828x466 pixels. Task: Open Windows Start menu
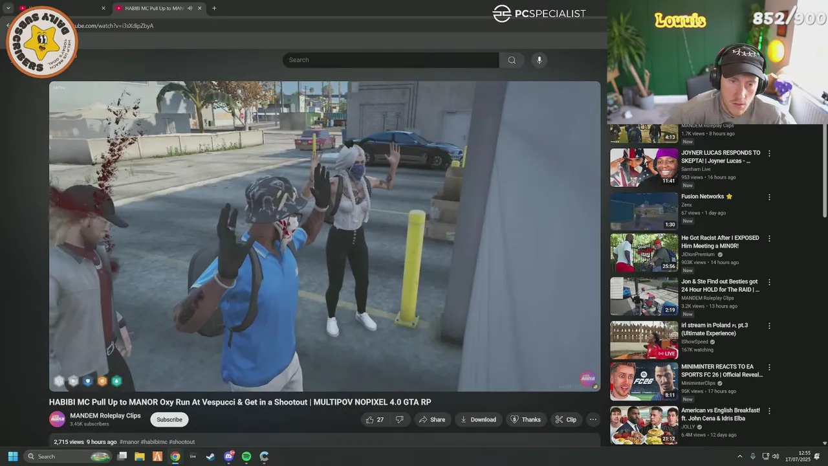pyautogui.click(x=12, y=456)
